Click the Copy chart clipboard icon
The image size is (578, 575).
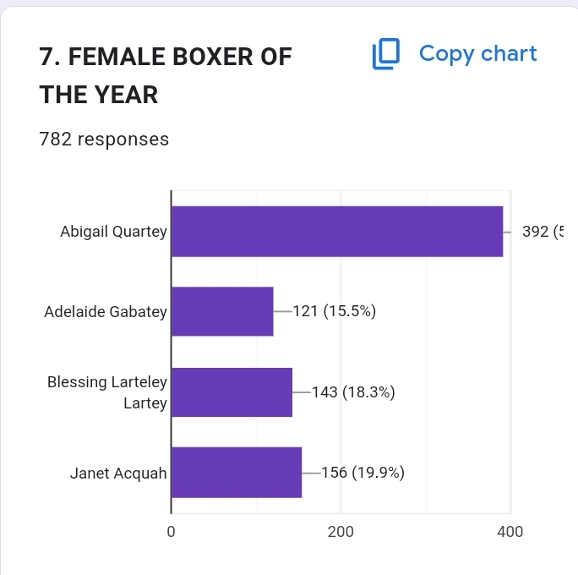click(x=385, y=54)
